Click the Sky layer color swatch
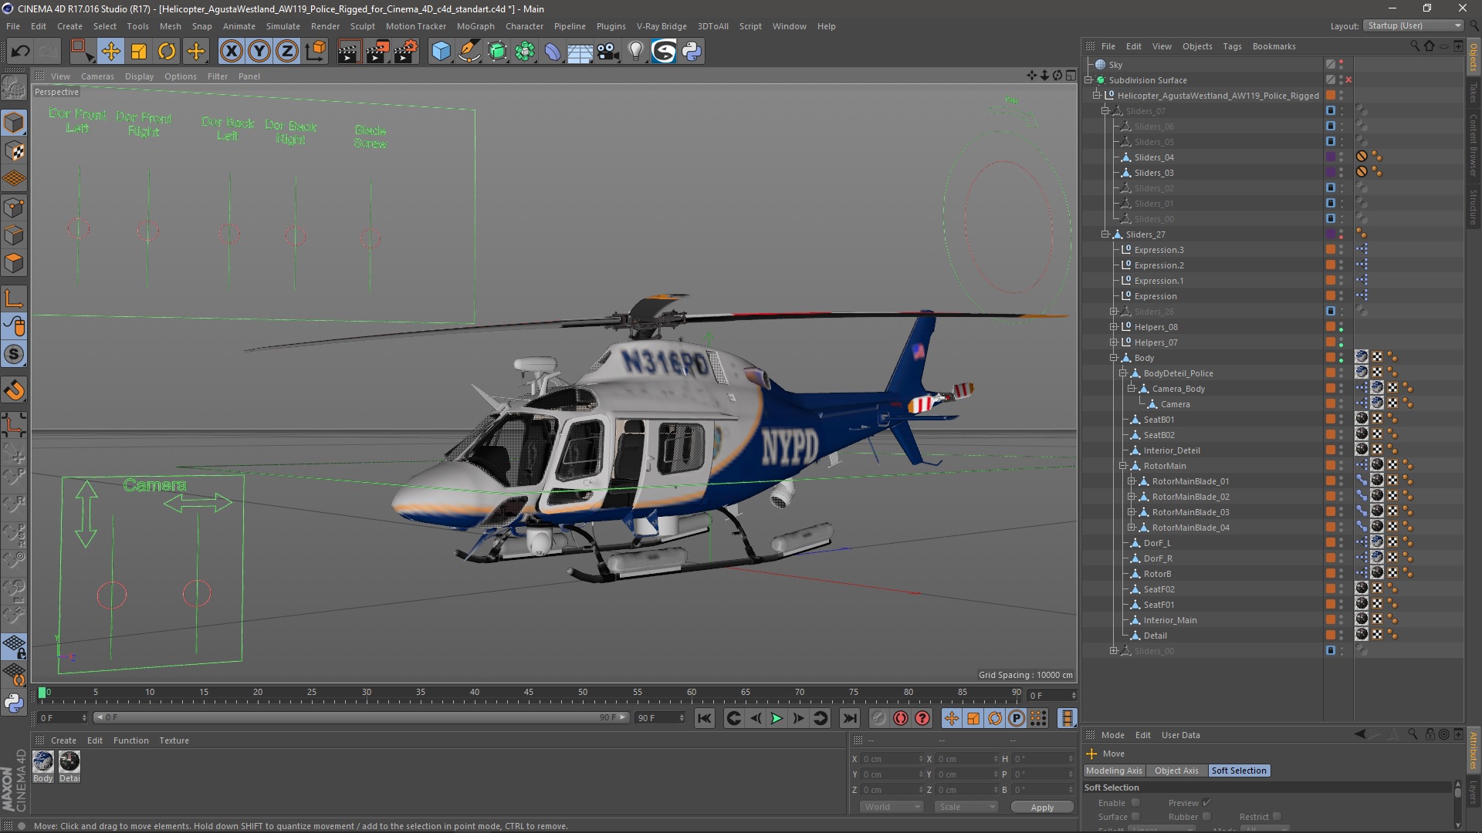The height and width of the screenshot is (833, 1482). tap(1331, 65)
